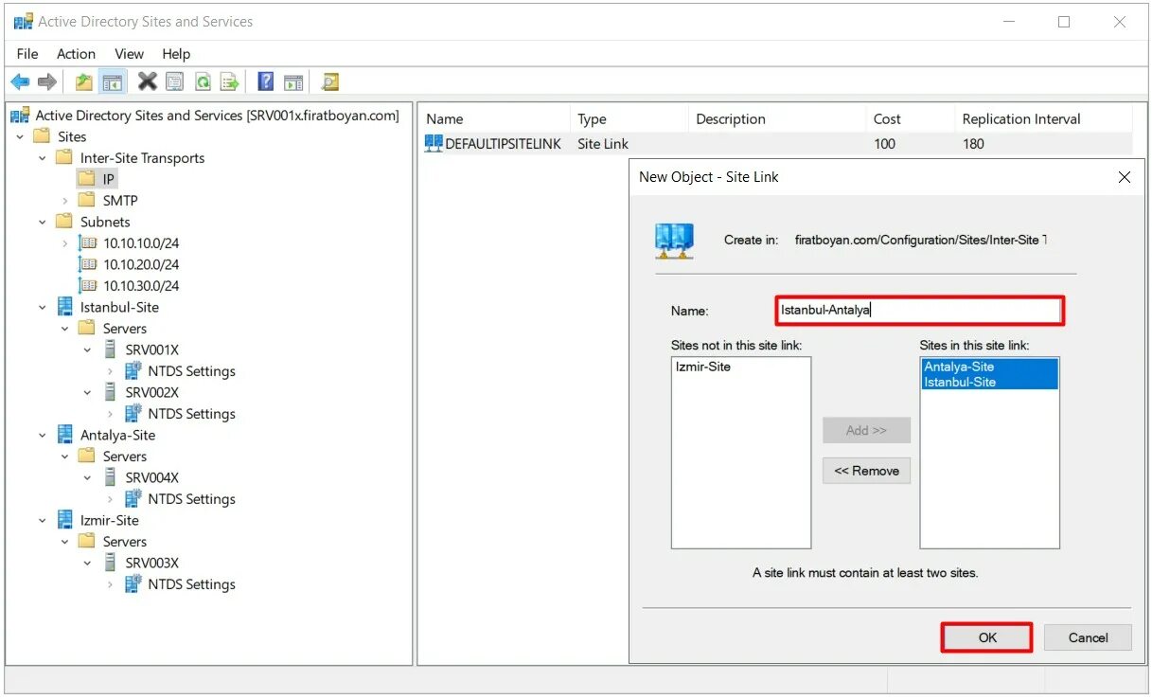Collapse the Antalya-Site node

[x=43, y=436]
